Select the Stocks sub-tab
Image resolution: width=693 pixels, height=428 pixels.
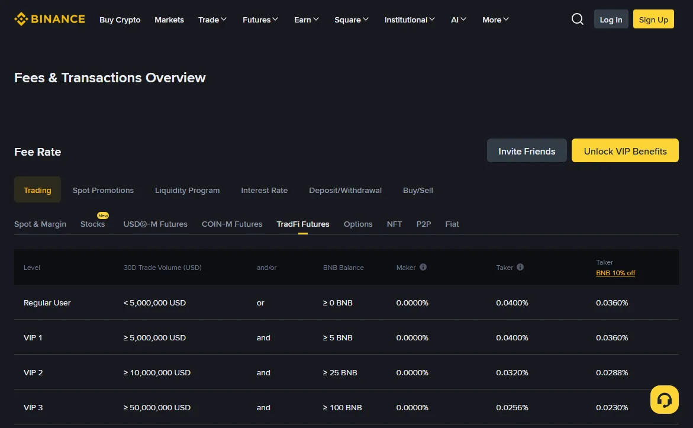[x=93, y=224]
